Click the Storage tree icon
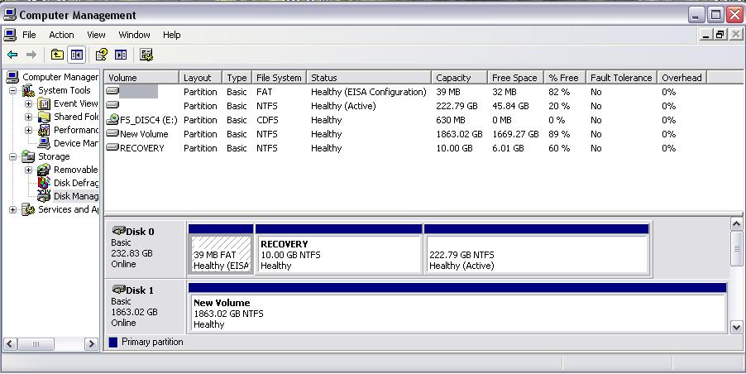Screen dimensions: 746x374 29,156
